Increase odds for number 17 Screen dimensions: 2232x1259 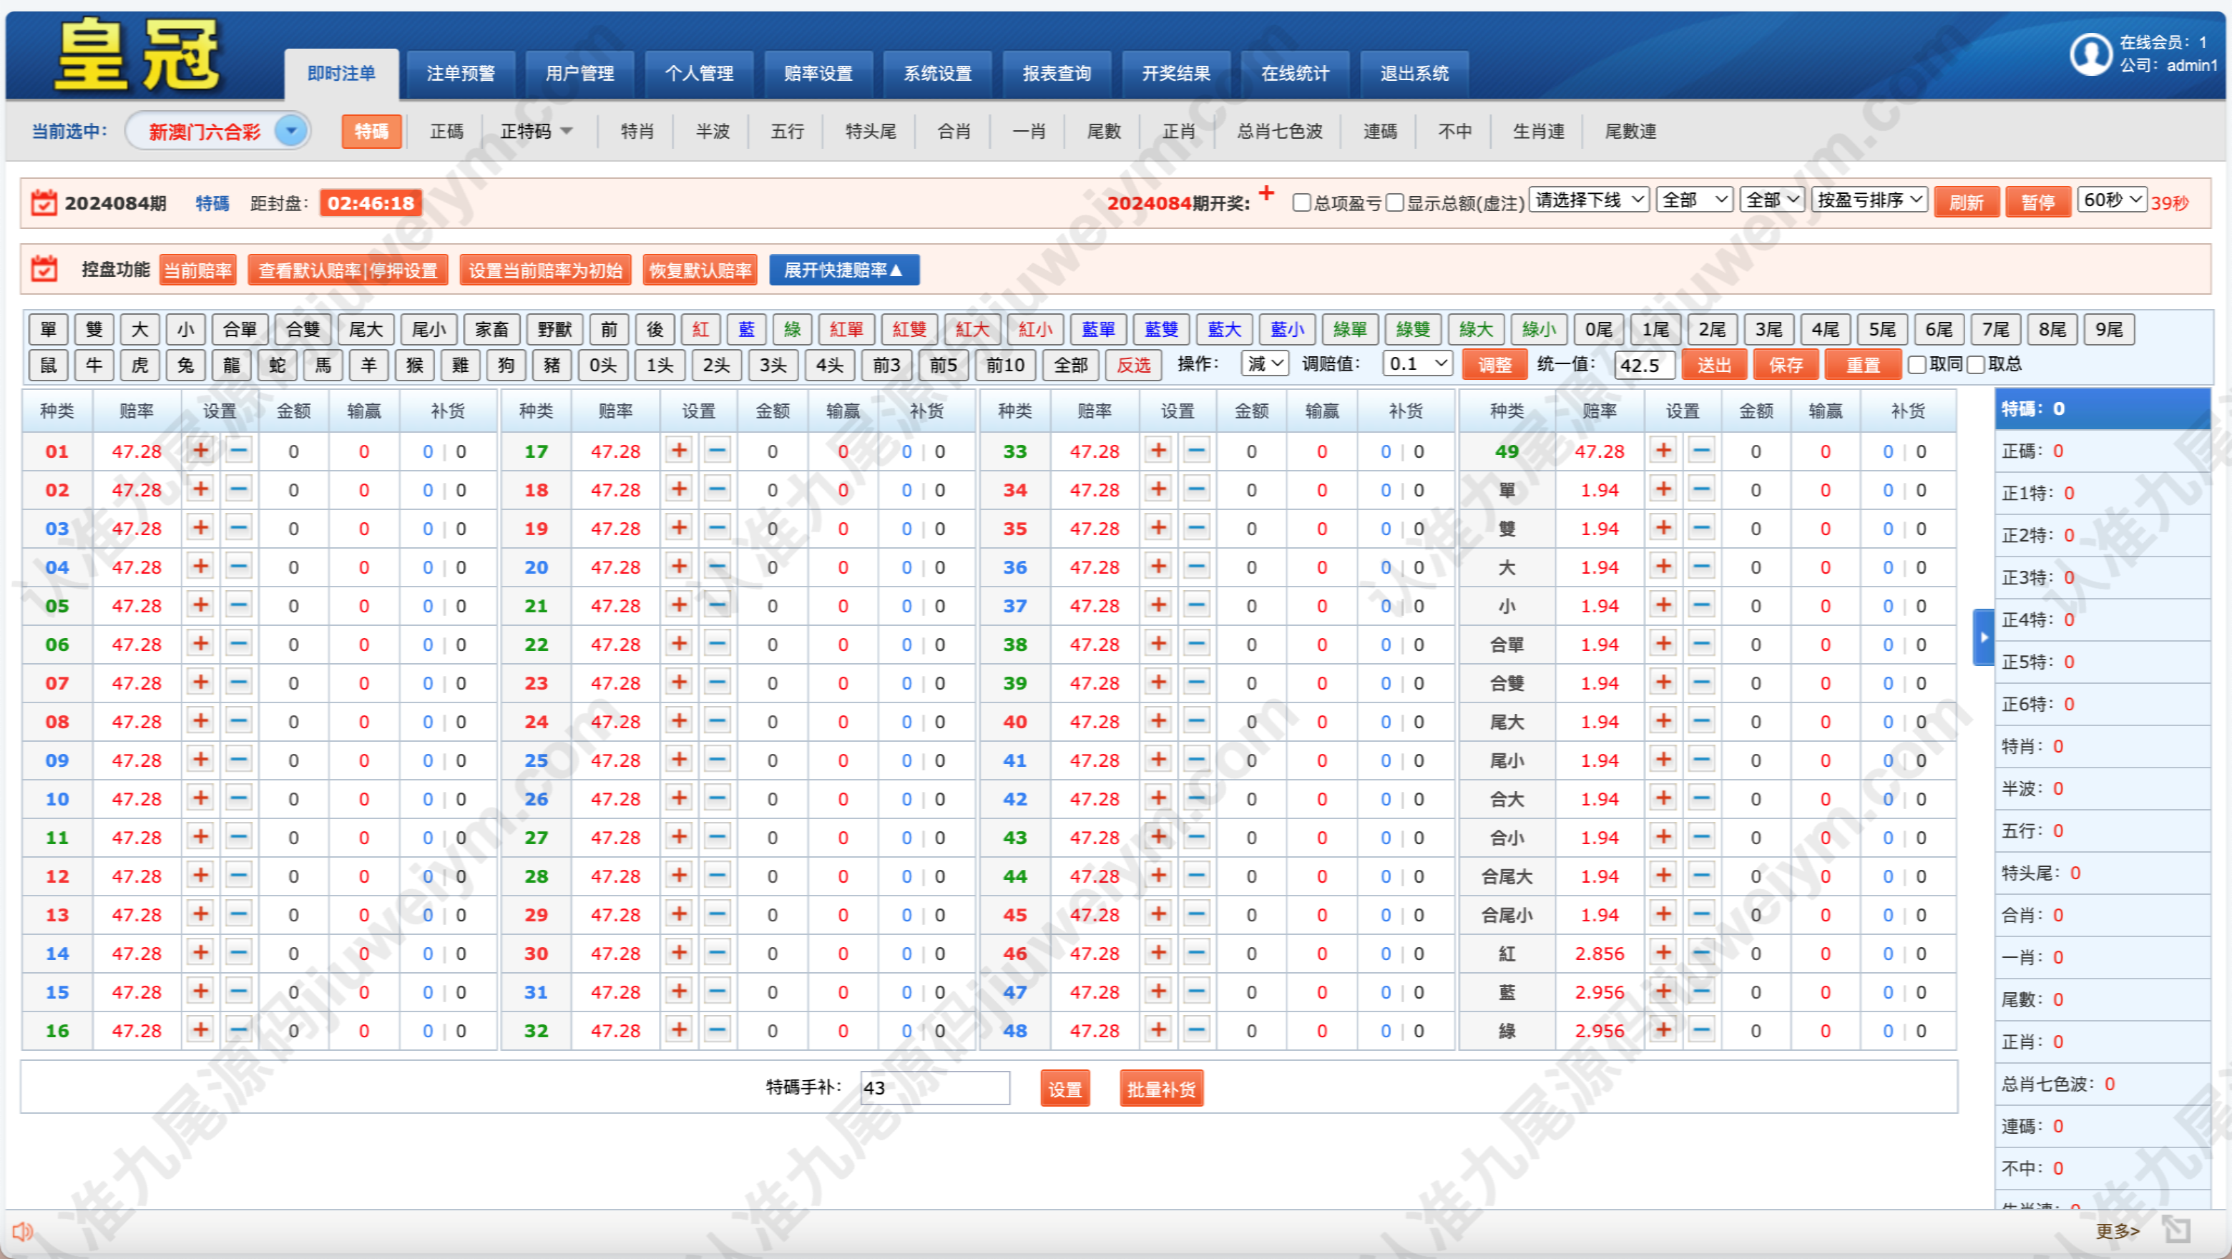click(680, 451)
